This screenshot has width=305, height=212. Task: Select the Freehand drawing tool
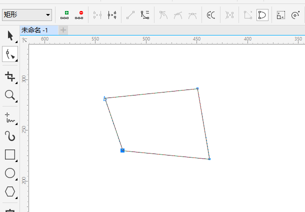[10, 118]
